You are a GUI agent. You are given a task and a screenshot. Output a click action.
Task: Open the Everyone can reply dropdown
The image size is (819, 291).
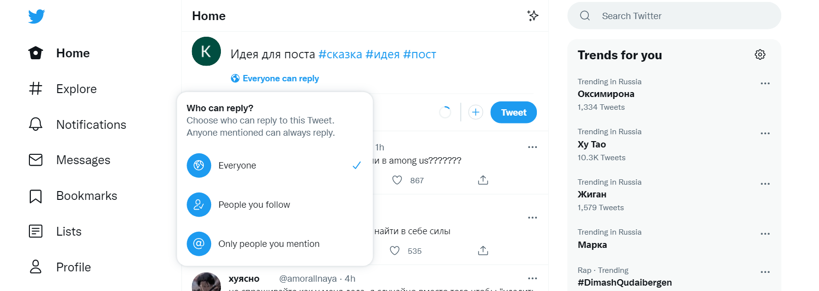point(275,78)
